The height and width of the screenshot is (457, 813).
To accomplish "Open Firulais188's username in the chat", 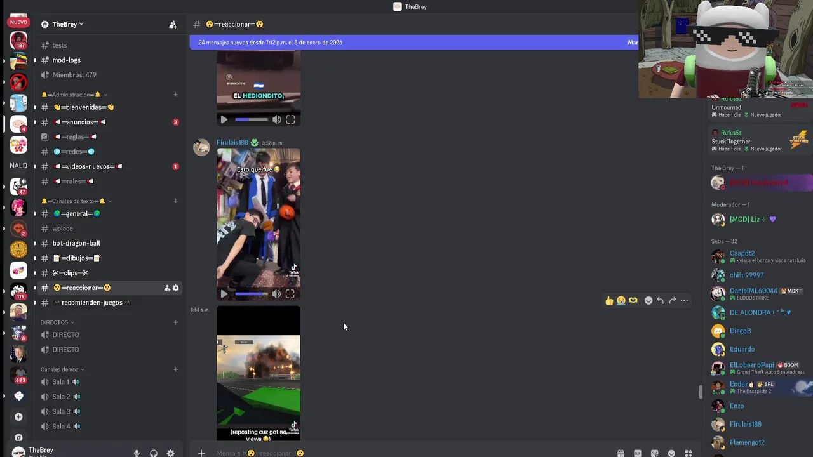I will point(232,143).
